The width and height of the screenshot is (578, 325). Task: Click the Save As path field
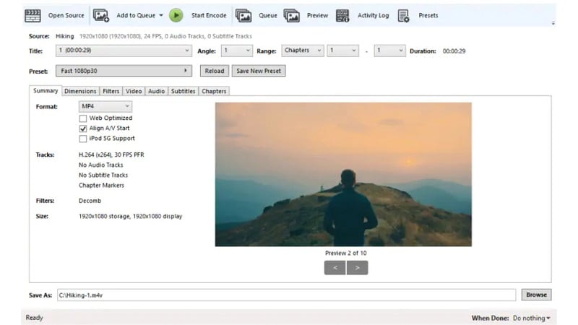286,295
